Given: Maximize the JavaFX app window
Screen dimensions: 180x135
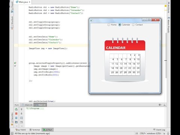Looking at the screenshot, I should pyautogui.click(x=149, y=20).
